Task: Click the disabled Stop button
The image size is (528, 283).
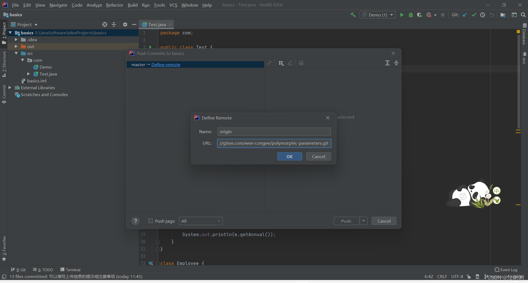Action: pos(443,15)
